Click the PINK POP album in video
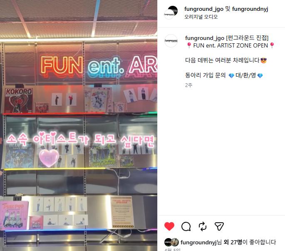 point(14,215)
